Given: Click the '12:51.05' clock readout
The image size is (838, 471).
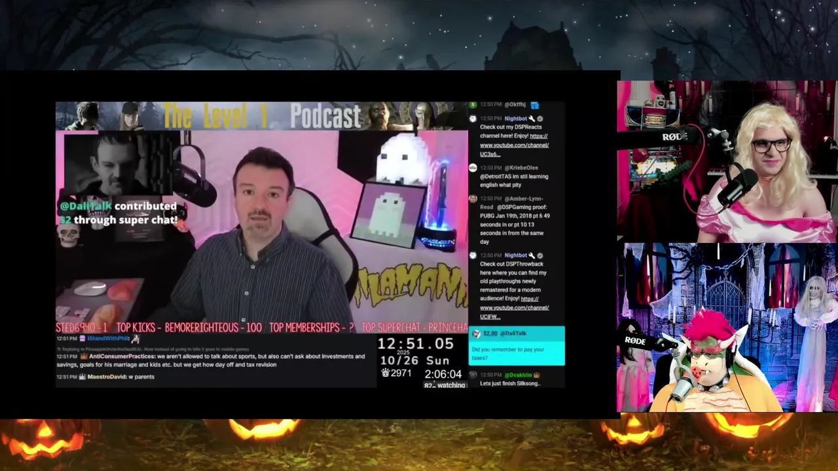Looking at the screenshot, I should (x=416, y=344).
